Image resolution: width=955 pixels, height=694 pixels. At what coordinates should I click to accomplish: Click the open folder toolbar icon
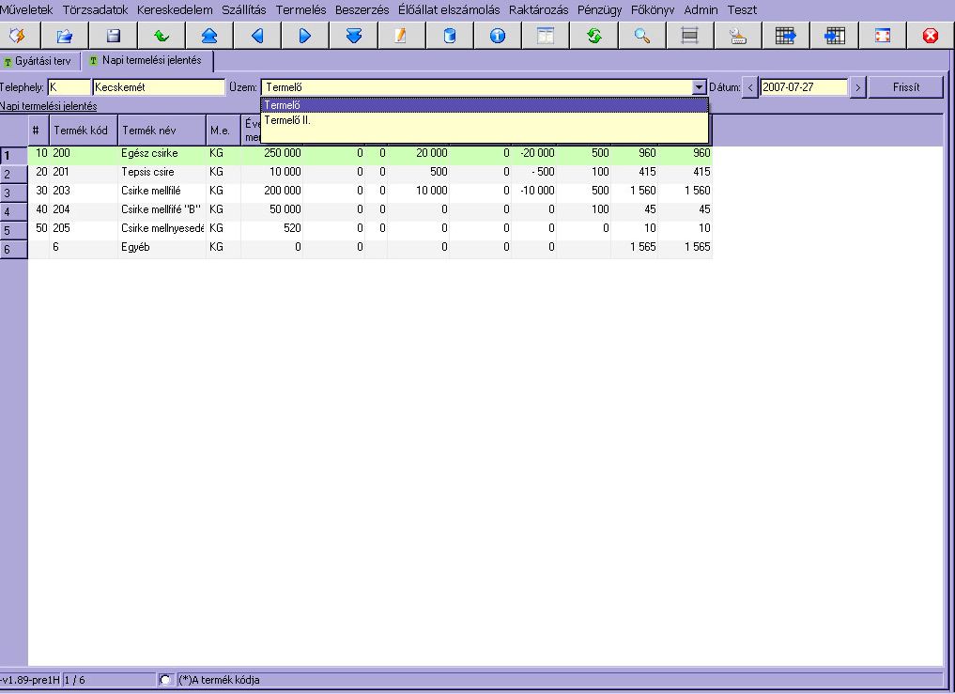64,36
